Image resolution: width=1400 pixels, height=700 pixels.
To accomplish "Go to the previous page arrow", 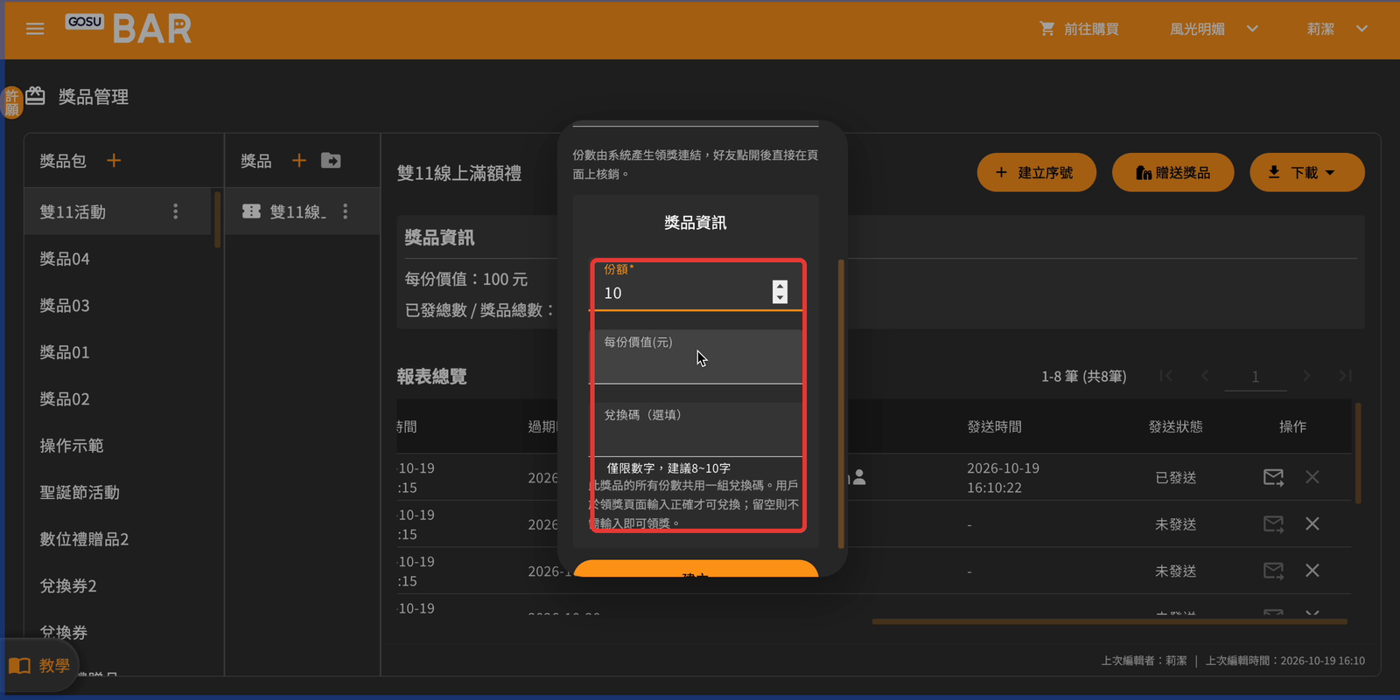I will [1205, 376].
